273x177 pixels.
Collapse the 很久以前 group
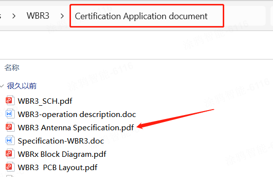[2, 86]
